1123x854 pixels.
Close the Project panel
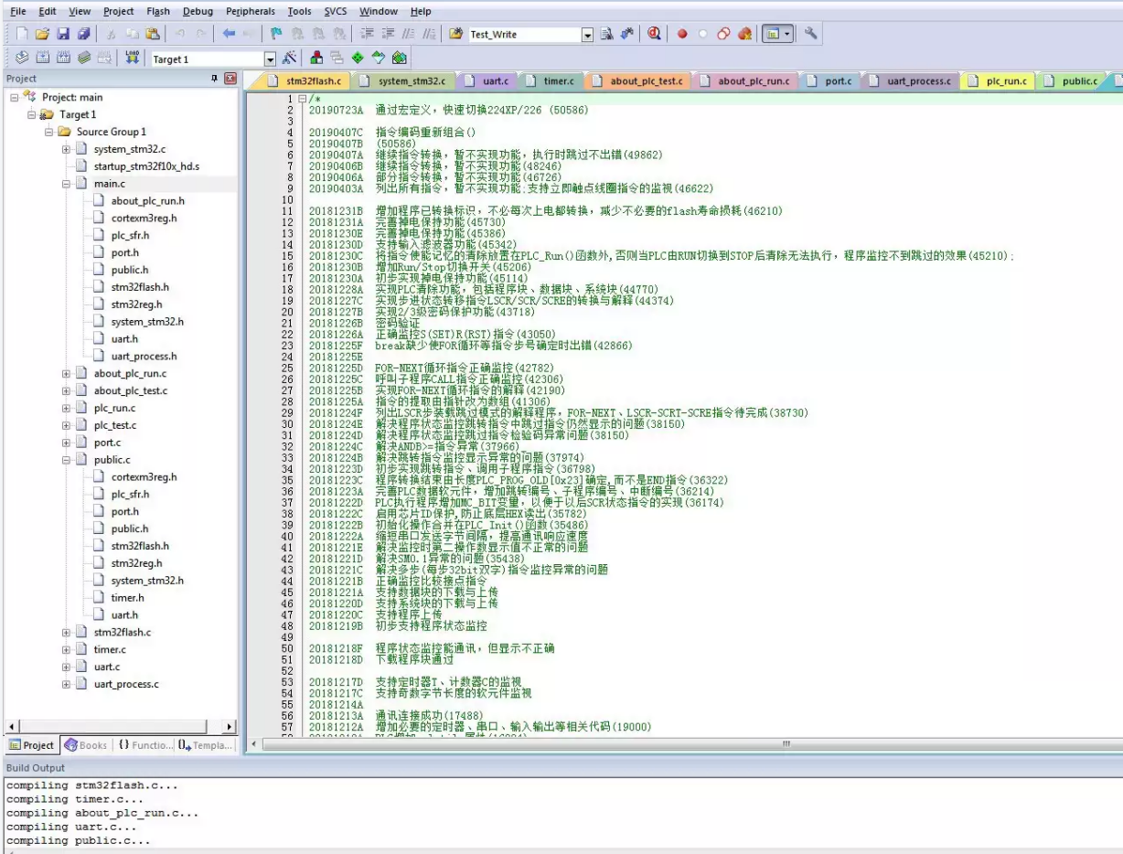[230, 79]
